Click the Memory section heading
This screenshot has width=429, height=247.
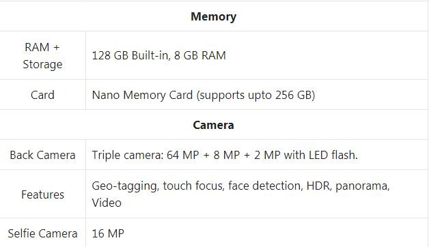pyautogui.click(x=213, y=16)
